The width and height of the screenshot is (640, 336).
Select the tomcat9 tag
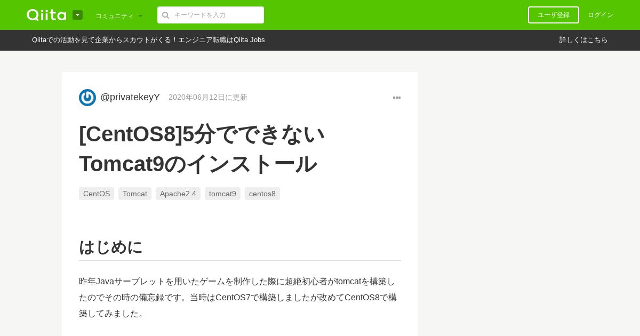(x=222, y=194)
